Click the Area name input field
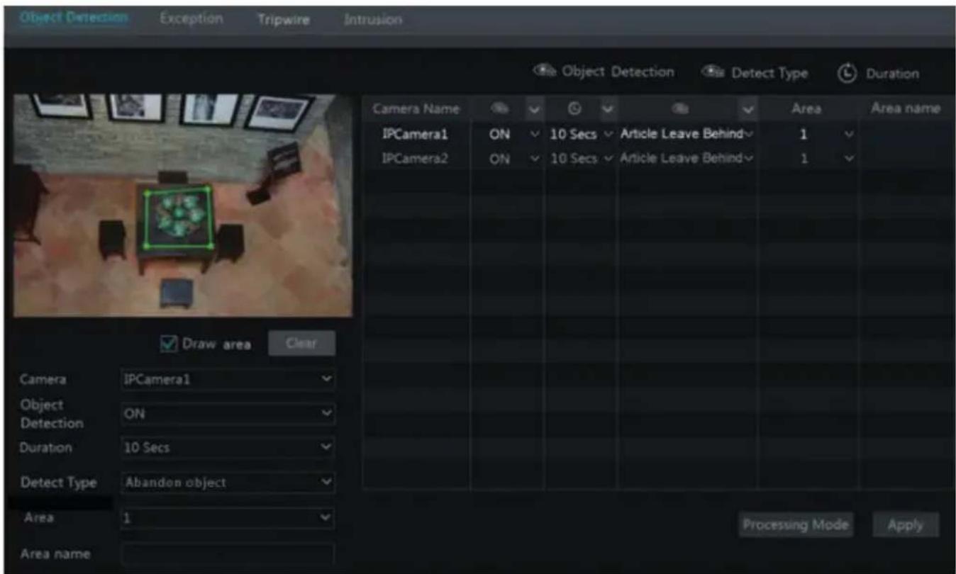 226,554
